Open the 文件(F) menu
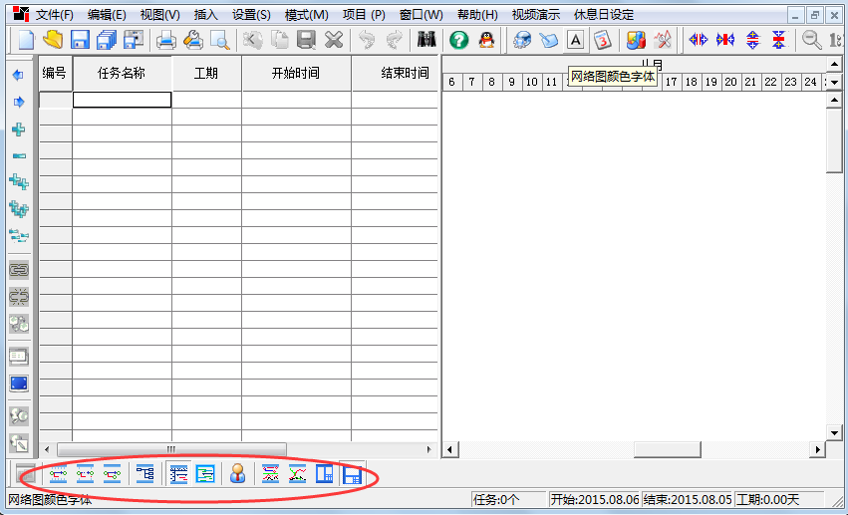Viewport: 848px width, 515px height. pyautogui.click(x=55, y=15)
